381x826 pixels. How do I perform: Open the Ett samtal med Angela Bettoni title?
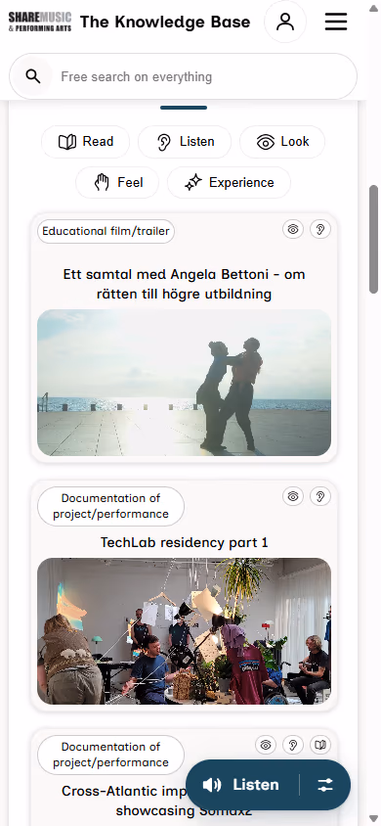184,284
